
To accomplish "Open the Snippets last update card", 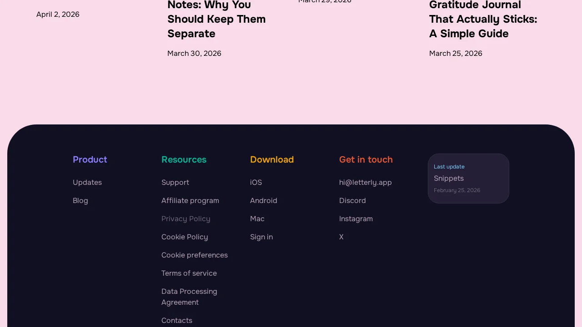I will (x=468, y=178).
